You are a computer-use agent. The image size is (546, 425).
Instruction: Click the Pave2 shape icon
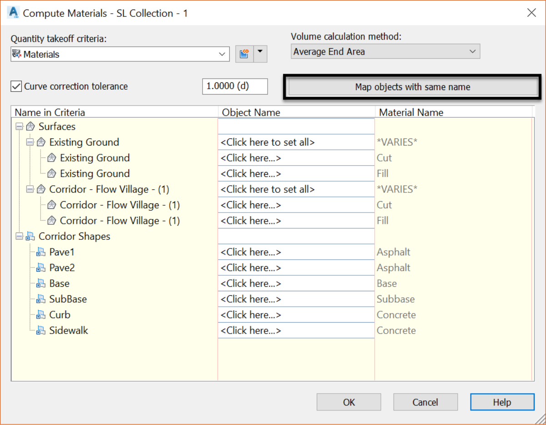(x=41, y=268)
